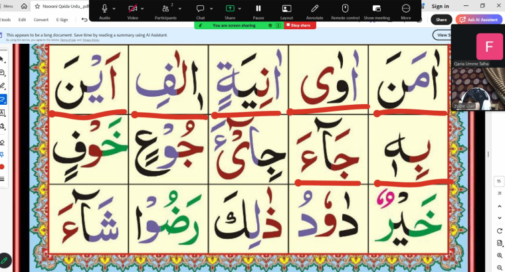Image resolution: width=505 pixels, height=272 pixels.
Task: Click the Acrobat vertical scrollbar handle
Action: pos(488,155)
